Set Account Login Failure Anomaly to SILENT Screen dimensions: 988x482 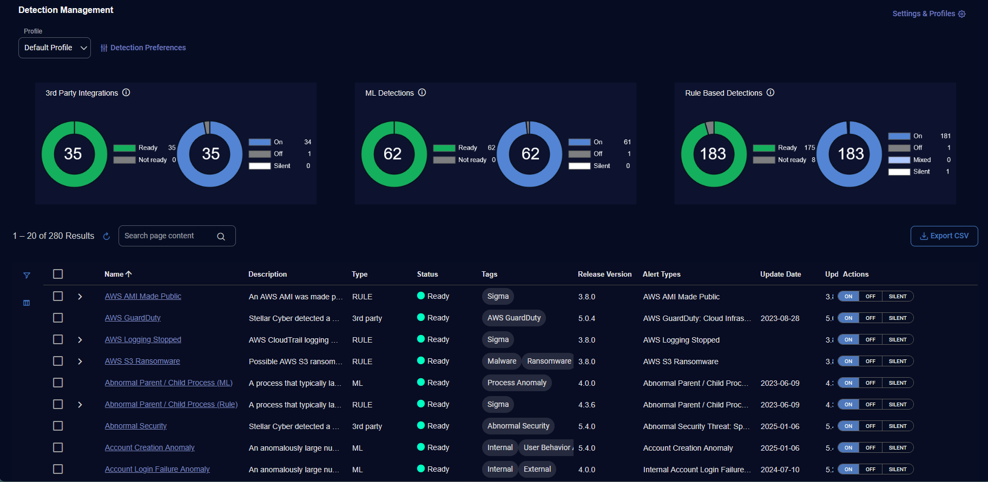(898, 469)
